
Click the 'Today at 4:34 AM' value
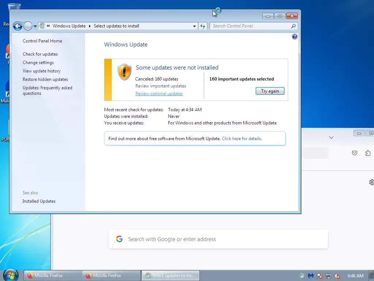pyautogui.click(x=185, y=110)
